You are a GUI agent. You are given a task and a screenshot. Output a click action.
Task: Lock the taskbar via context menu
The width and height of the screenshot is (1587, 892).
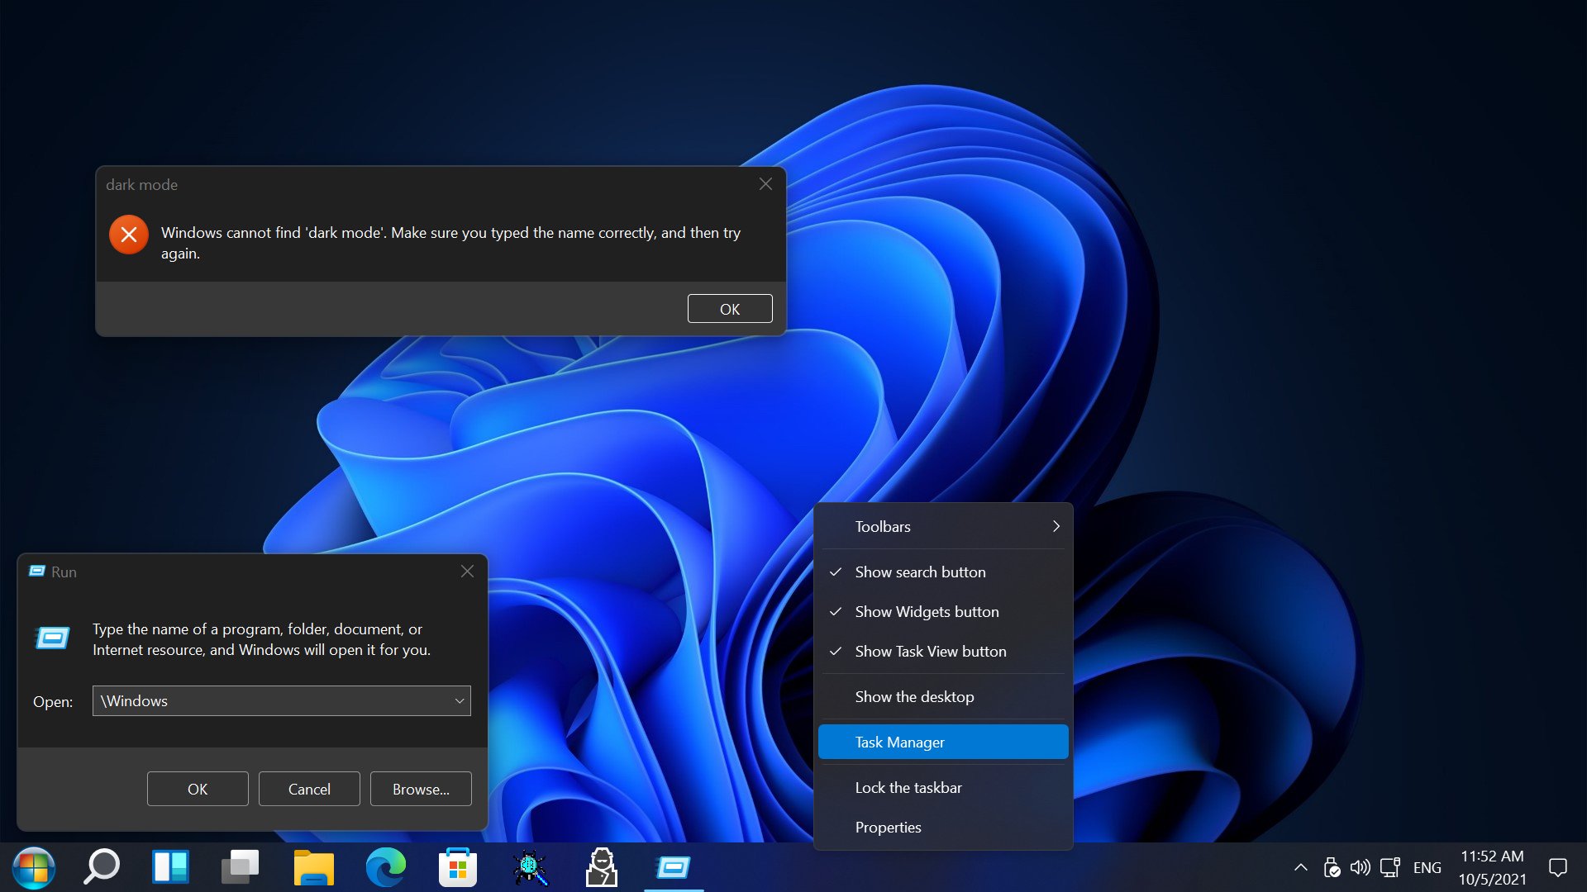click(x=908, y=786)
